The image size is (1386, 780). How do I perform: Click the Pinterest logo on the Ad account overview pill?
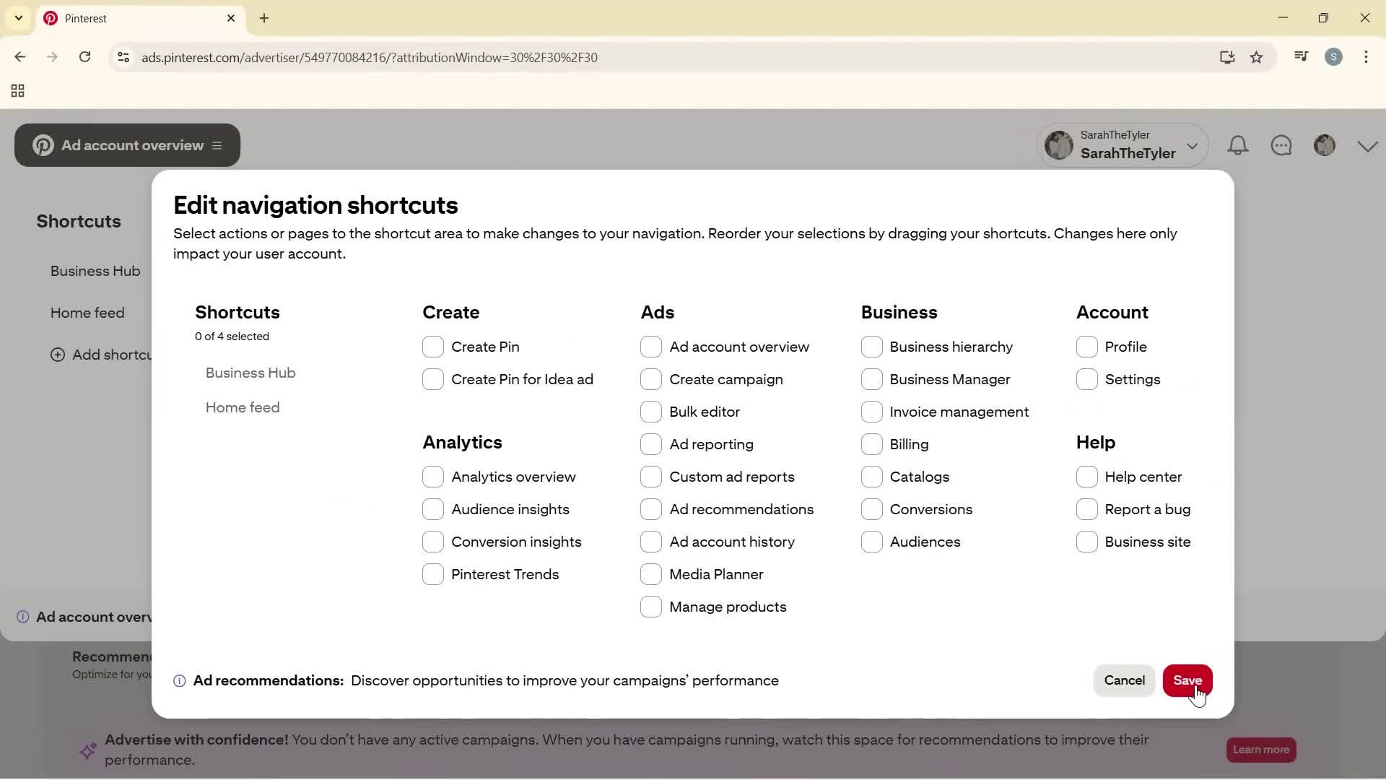coord(43,145)
